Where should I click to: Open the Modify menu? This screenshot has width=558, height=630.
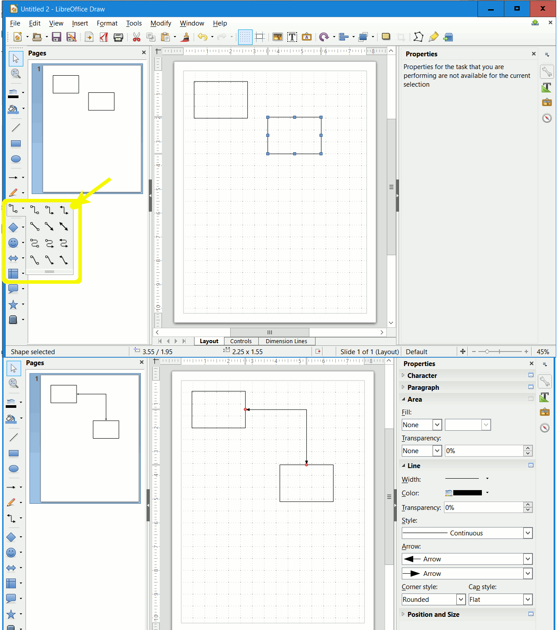coord(160,23)
